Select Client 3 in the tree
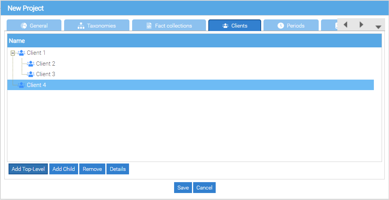This screenshot has width=389, height=200. [x=45, y=74]
